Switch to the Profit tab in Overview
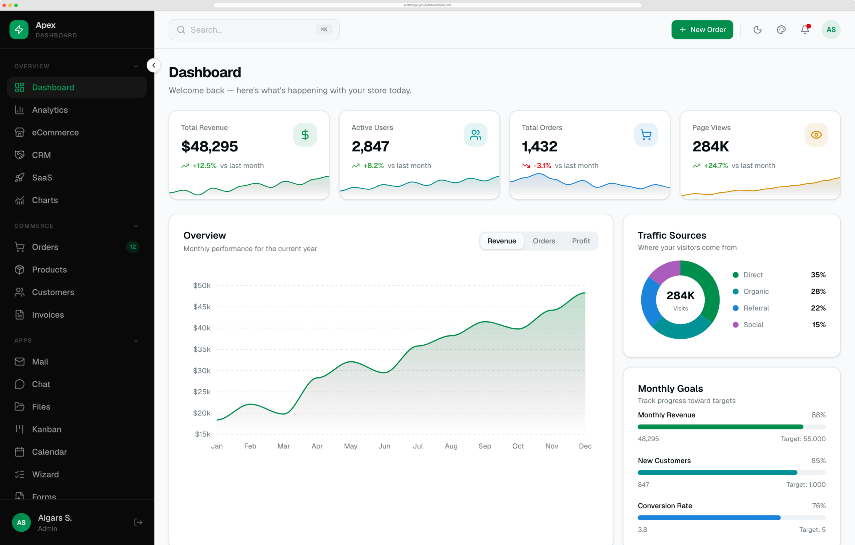The height and width of the screenshot is (545, 855). 581,241
